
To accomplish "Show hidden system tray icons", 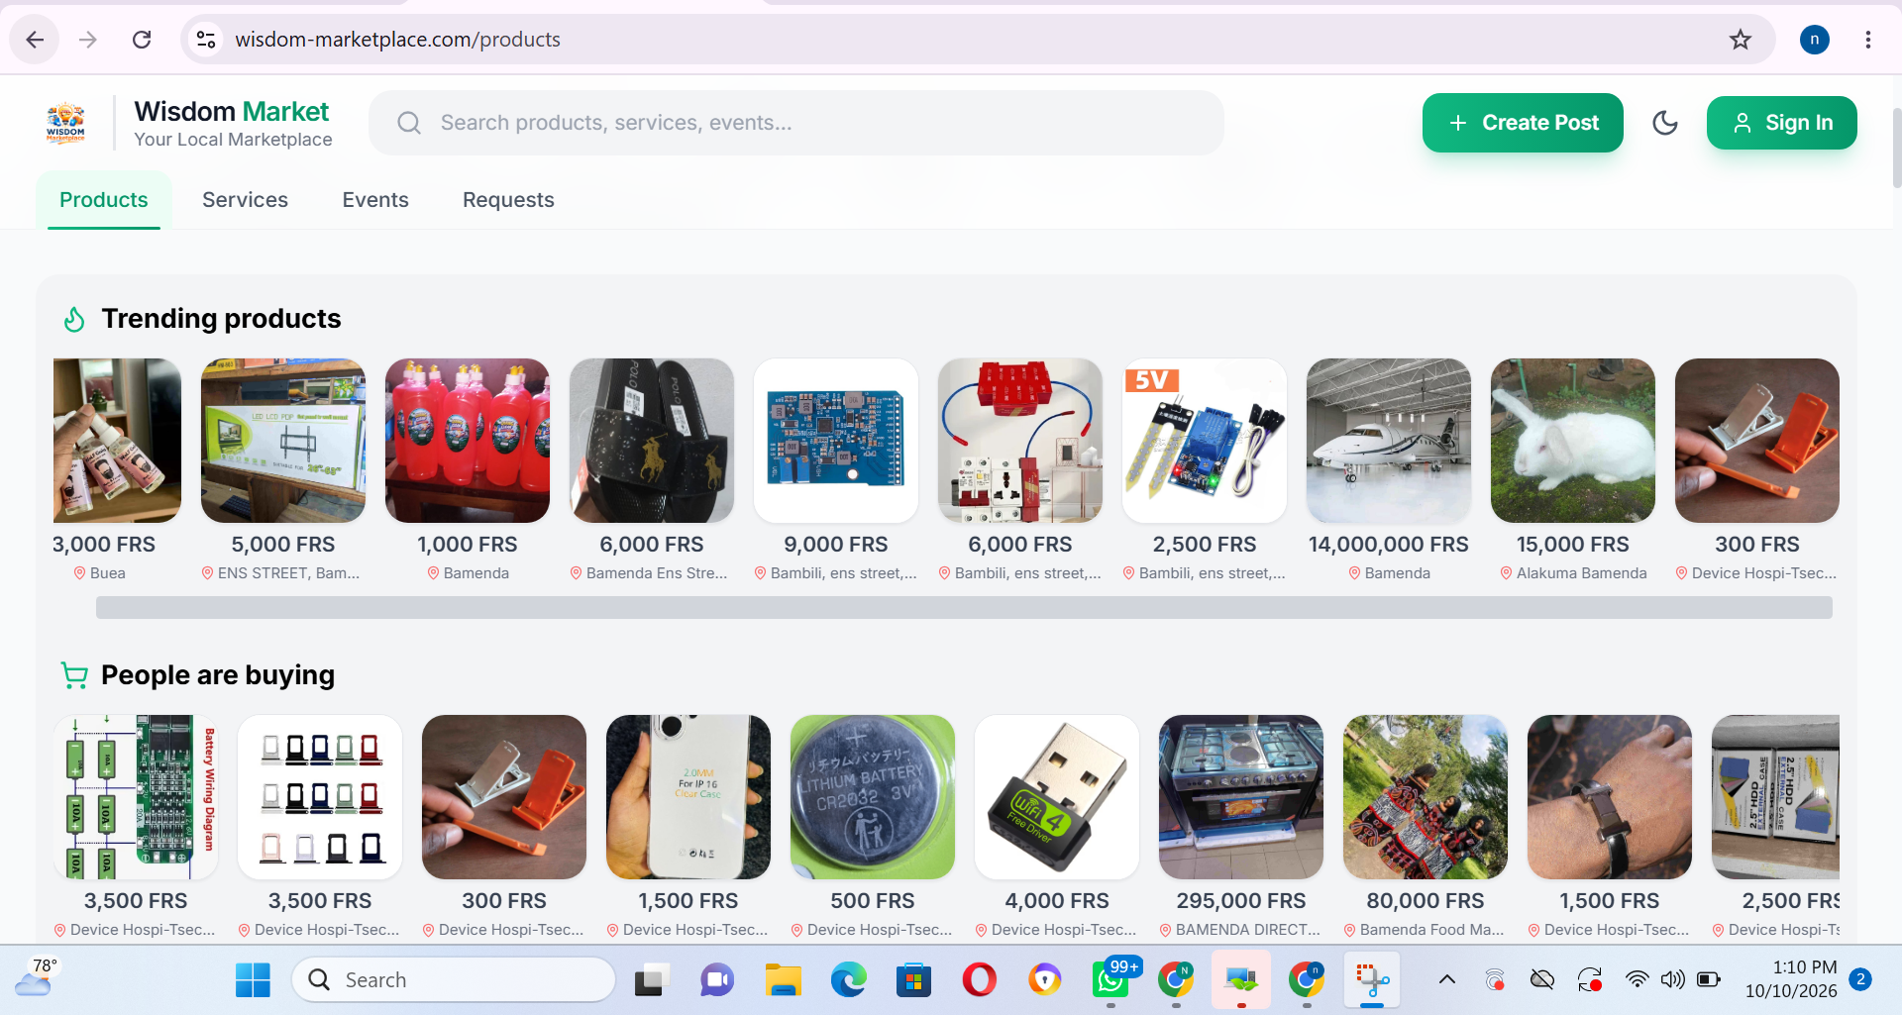I will pos(1447,980).
